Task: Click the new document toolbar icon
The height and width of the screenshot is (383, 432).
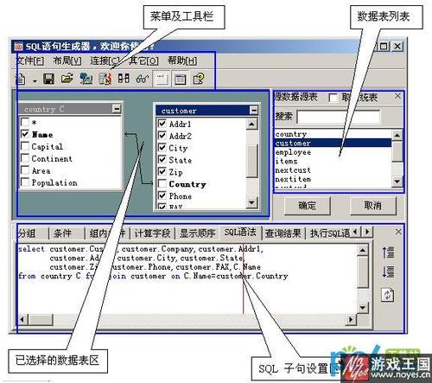Action: click(x=21, y=79)
